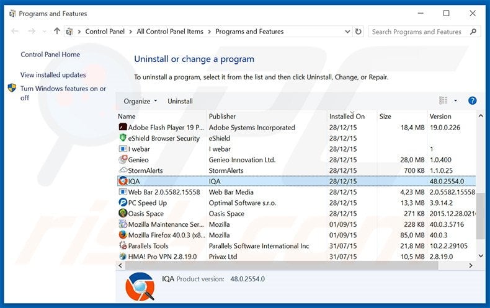Navigate forward with the forward arrow
This screenshot has width=490, height=308.
(x=31, y=31)
